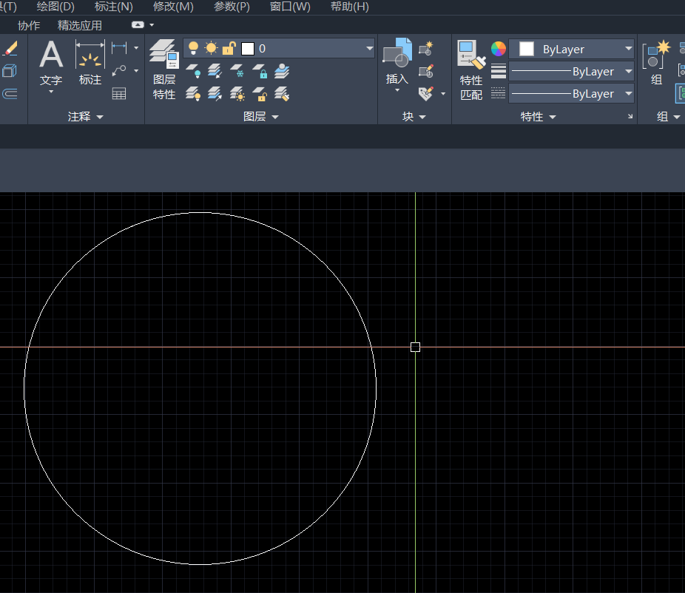Click the 组 group objects icon

point(657,62)
